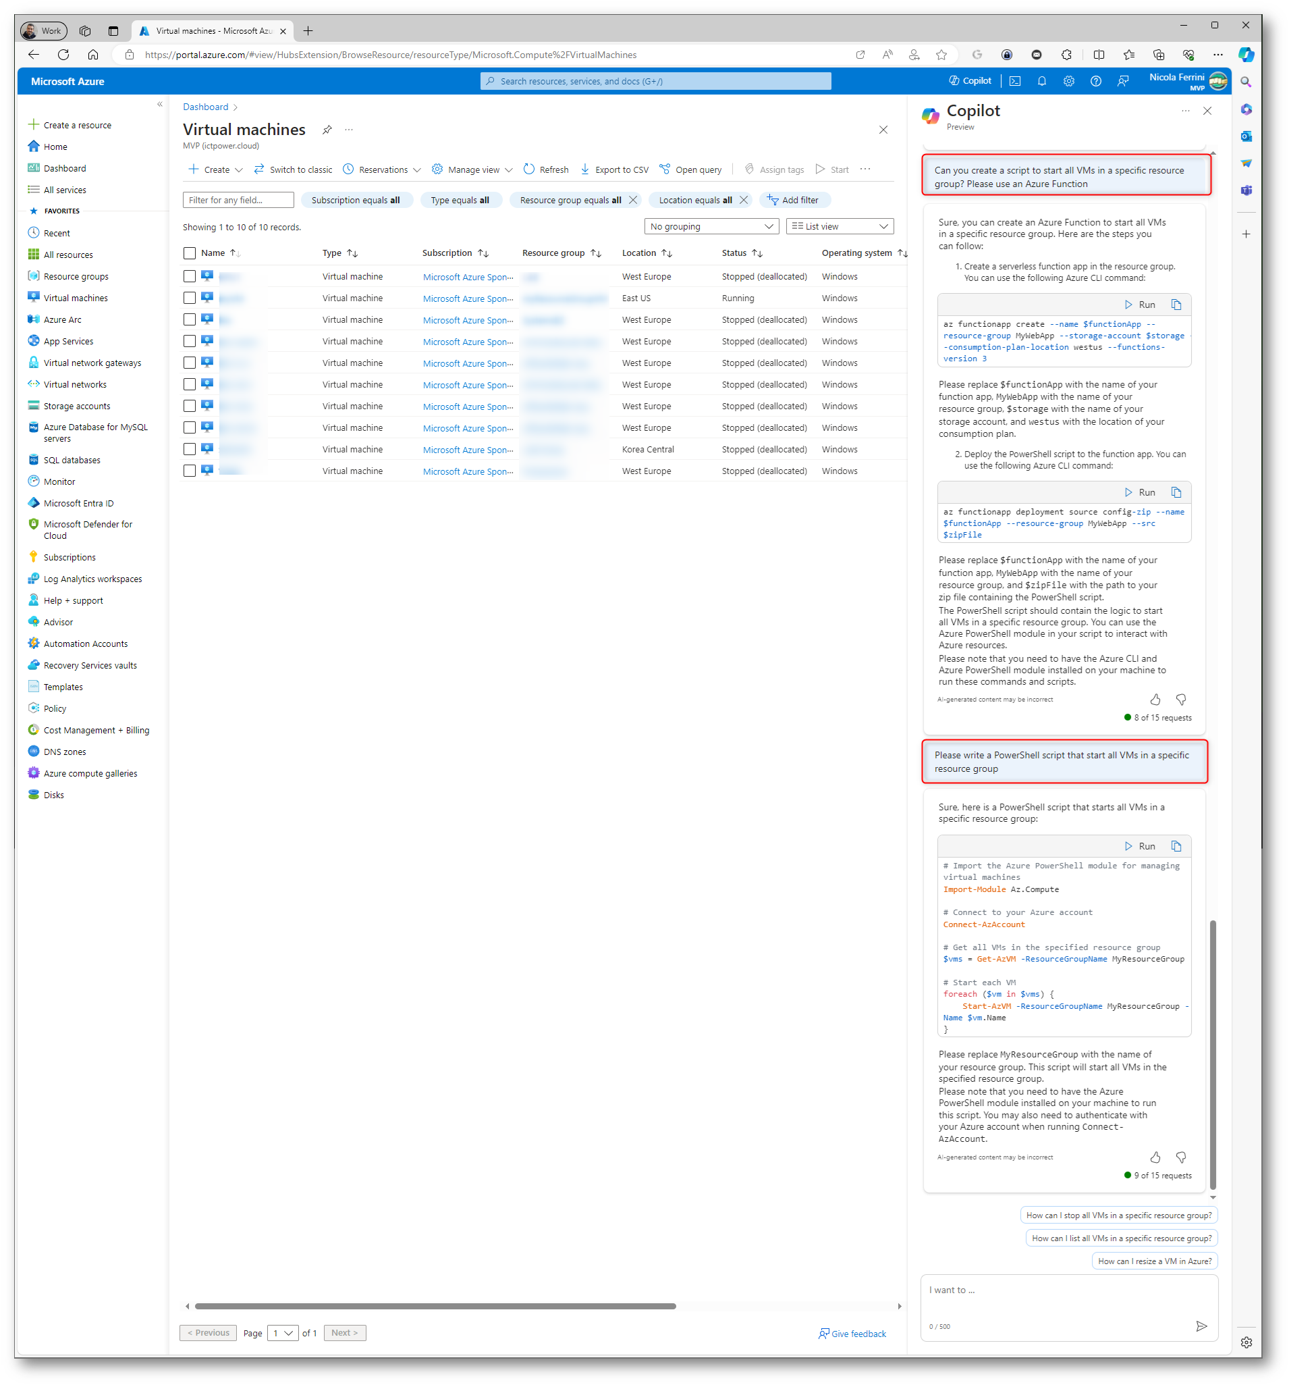Open Storage accounts in left menu
The width and height of the screenshot is (1291, 1387).
click(x=77, y=406)
